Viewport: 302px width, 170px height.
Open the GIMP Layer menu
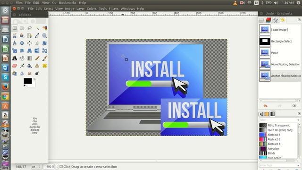(80, 8)
